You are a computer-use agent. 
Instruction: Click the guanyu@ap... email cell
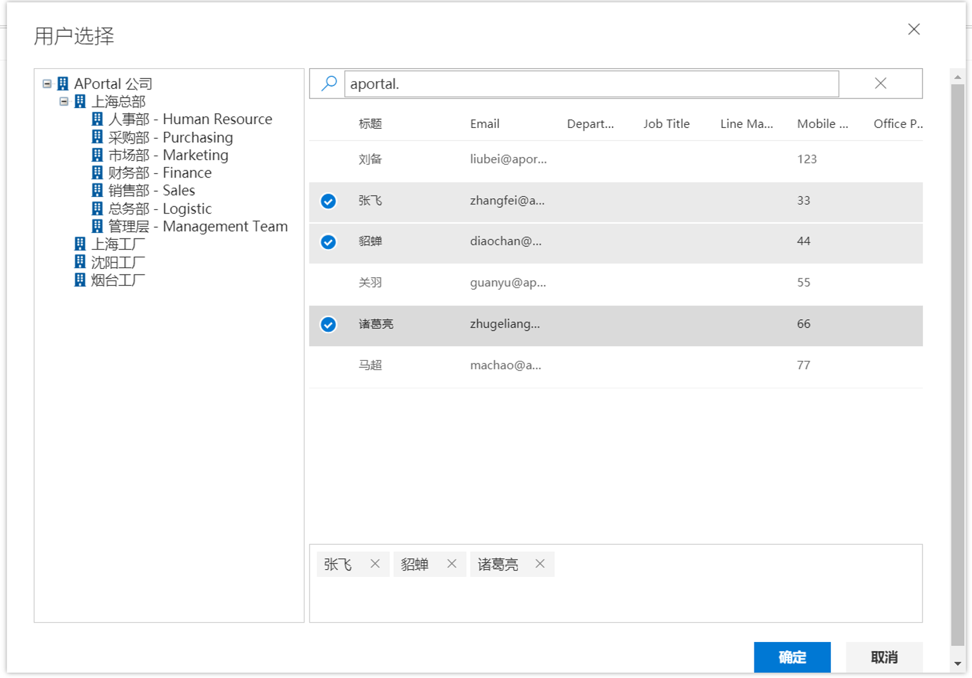[x=508, y=282]
